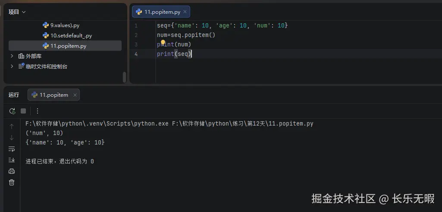Viewport: 442px width, 212px height.
Task: Open the run toolbar three-dot menu
Action: (x=37, y=111)
